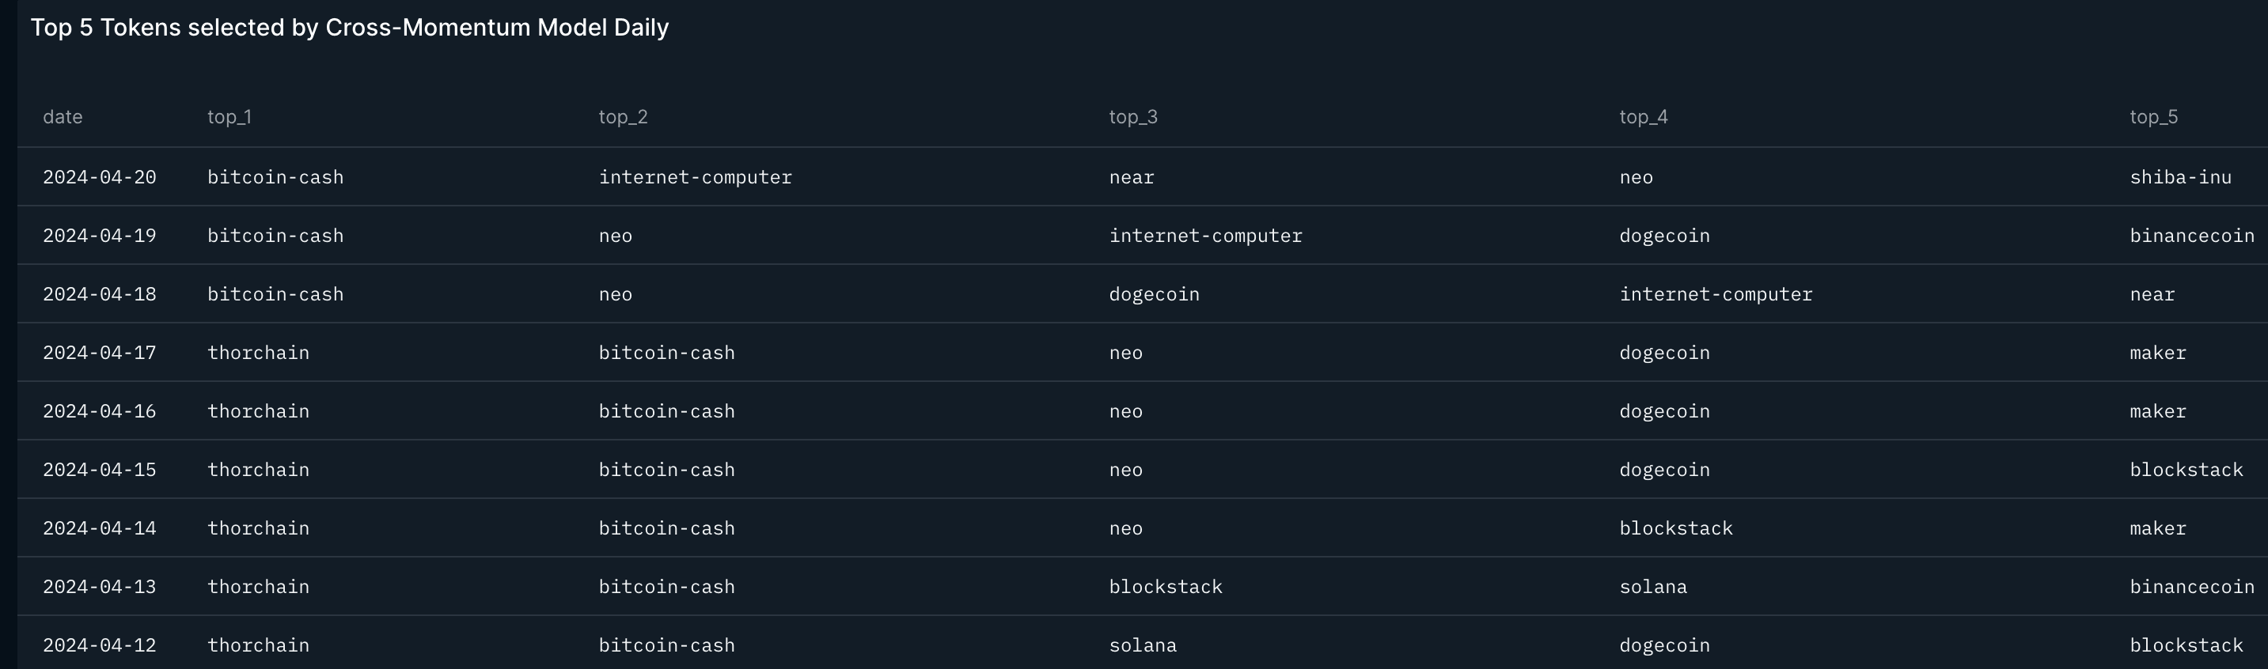2268x669 pixels.
Task: Select the top_3 column header
Action: [x=1132, y=117]
